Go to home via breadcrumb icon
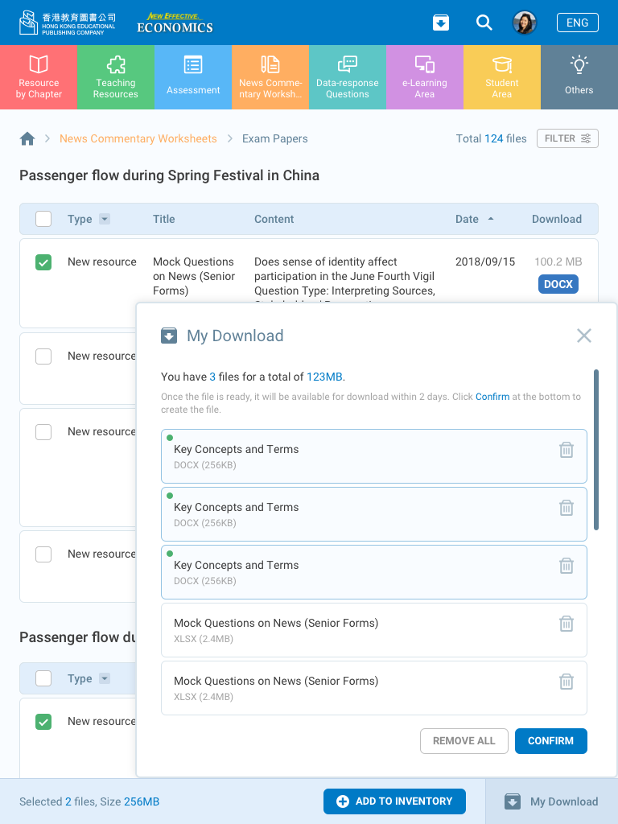Screen dimensions: 618x824 (x=27, y=138)
